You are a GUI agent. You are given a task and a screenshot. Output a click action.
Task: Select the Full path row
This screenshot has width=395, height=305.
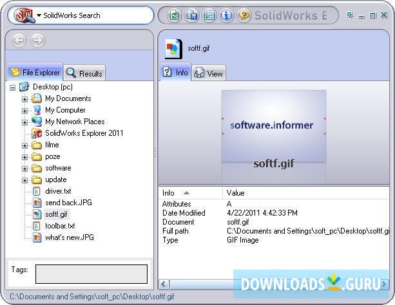pyautogui.click(x=274, y=231)
